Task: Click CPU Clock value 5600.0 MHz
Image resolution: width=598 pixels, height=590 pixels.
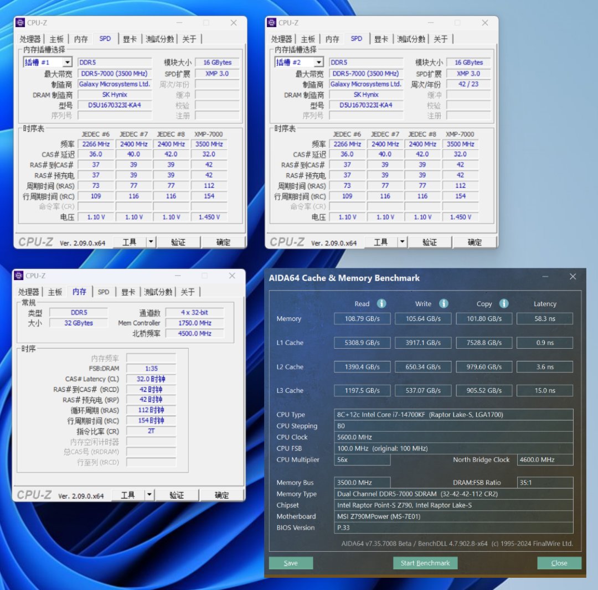Action: 454,437
